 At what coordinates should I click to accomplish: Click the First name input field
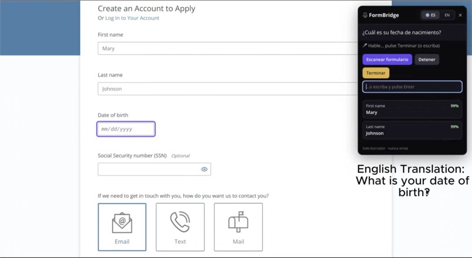pyautogui.click(x=228, y=49)
